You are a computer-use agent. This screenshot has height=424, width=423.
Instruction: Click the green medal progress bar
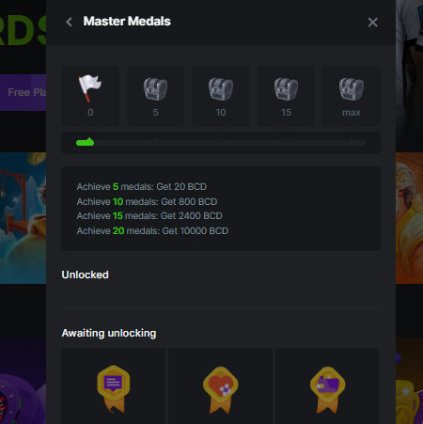pyautogui.click(x=86, y=142)
